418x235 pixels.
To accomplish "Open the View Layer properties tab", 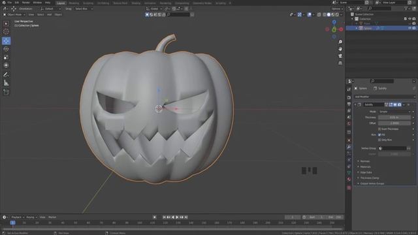I will click(349, 110).
